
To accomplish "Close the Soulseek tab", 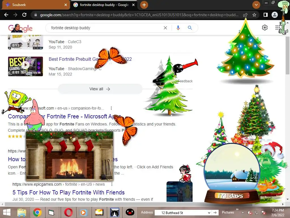I will pos(65,5).
